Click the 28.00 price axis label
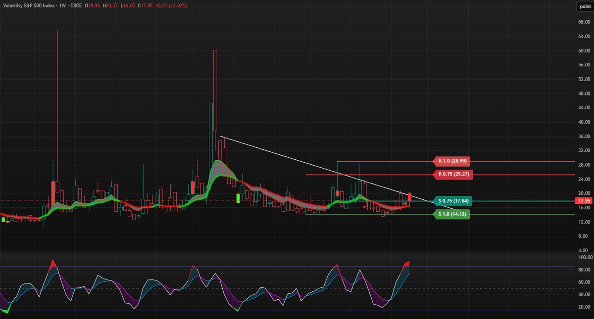The height and width of the screenshot is (319, 594). coord(583,165)
